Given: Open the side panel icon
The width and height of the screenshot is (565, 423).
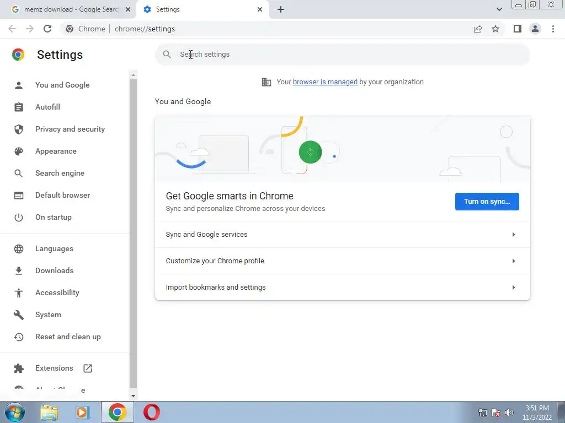Looking at the screenshot, I should click(518, 29).
